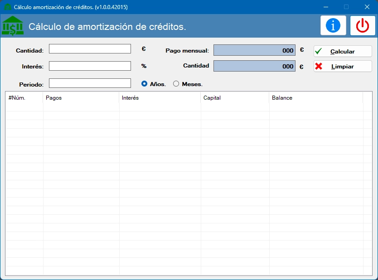Click the Balance column header
This screenshot has height=280, width=378.
[315, 98]
